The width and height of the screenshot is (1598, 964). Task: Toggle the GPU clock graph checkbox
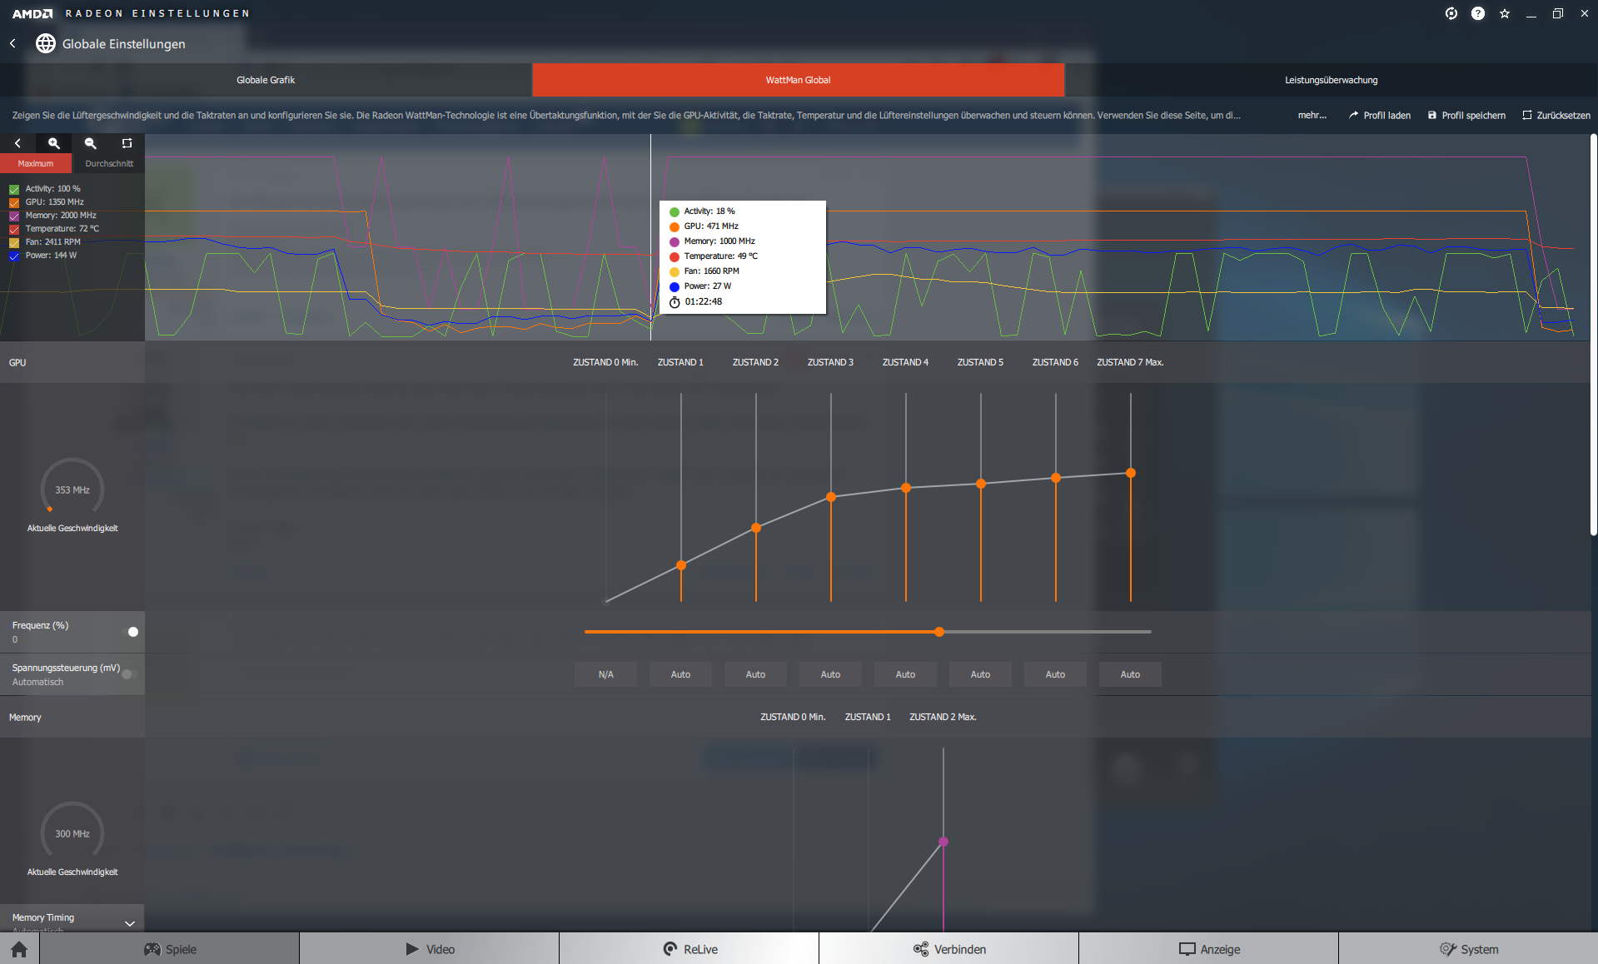pos(14,202)
